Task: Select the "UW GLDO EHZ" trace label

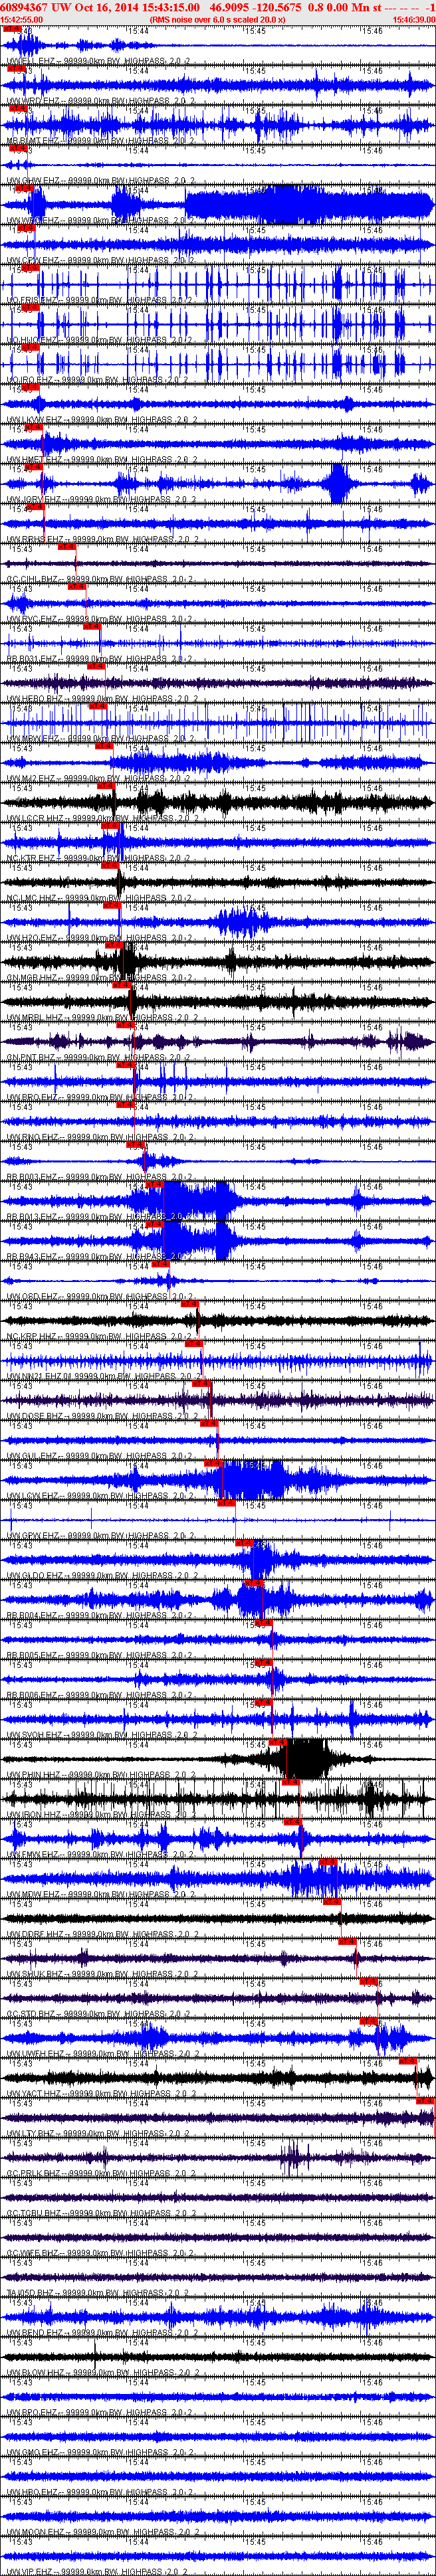Action: tap(101, 1576)
